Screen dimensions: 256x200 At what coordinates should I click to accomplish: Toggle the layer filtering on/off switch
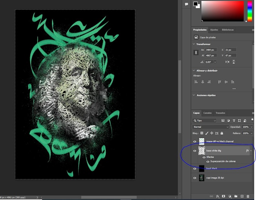pos(252,120)
